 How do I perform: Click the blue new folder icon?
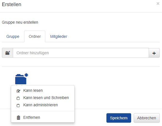click(21, 79)
